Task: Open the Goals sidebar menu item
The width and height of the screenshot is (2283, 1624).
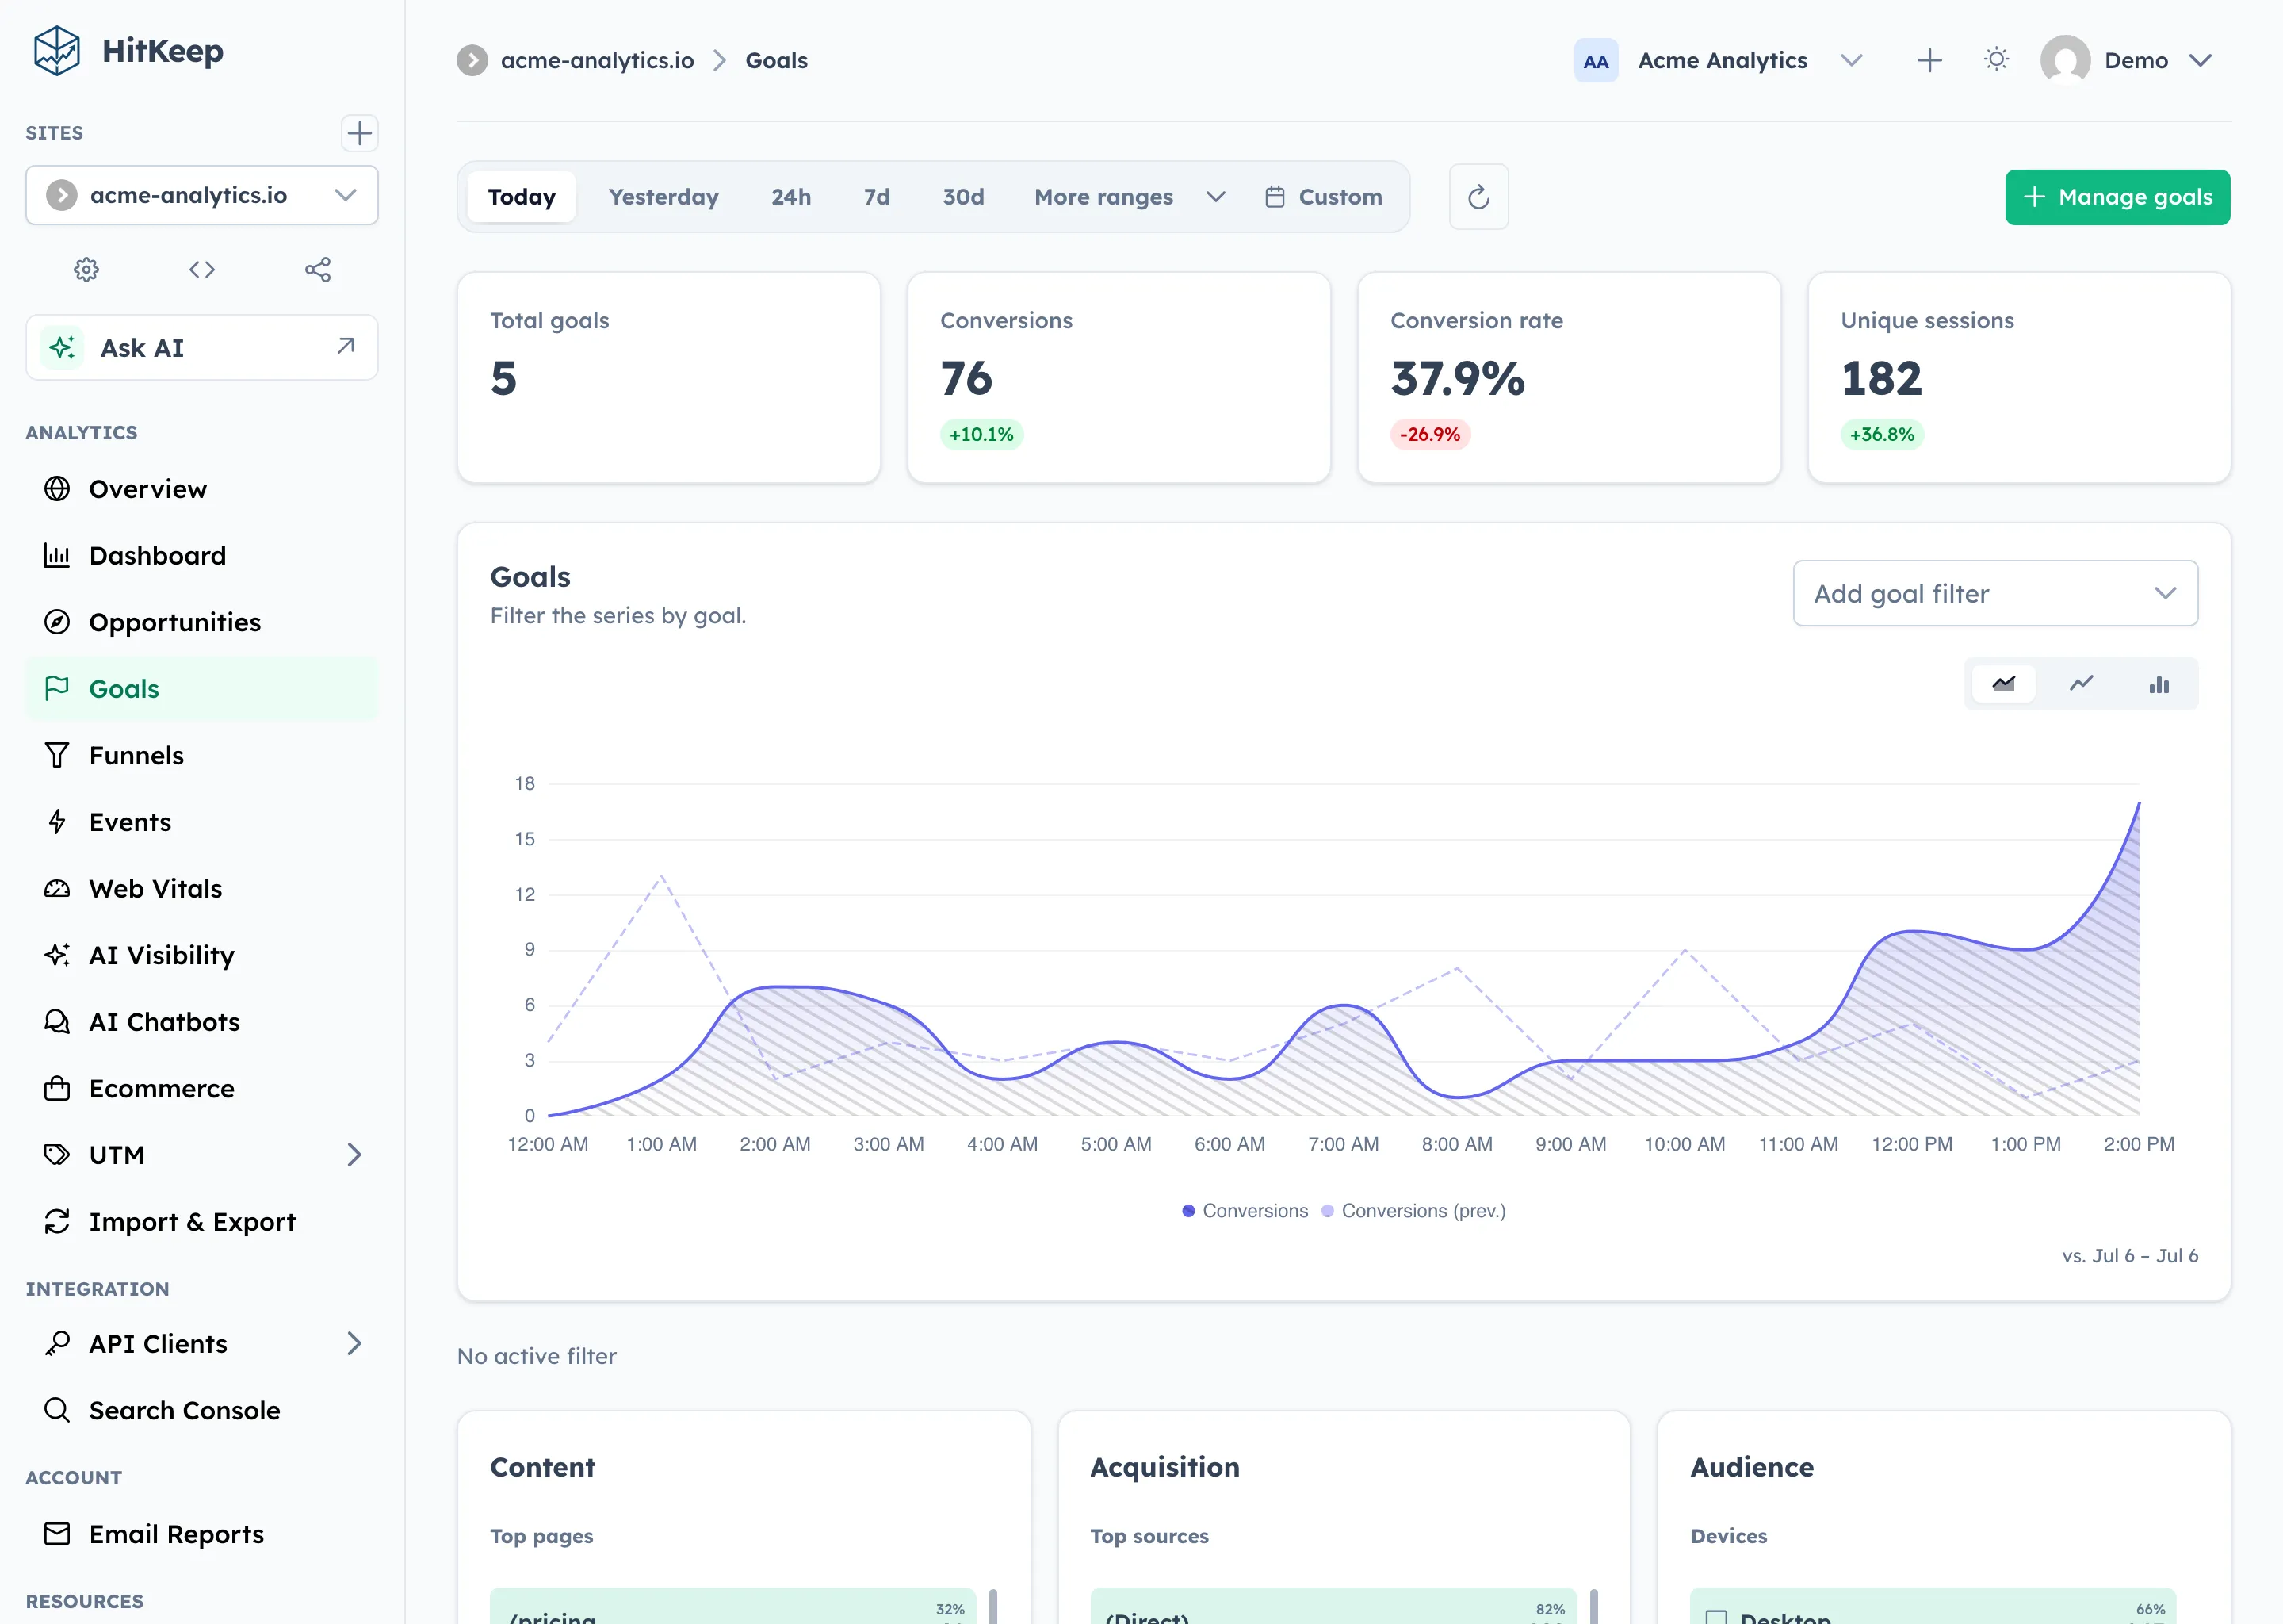Action: tap(202, 689)
